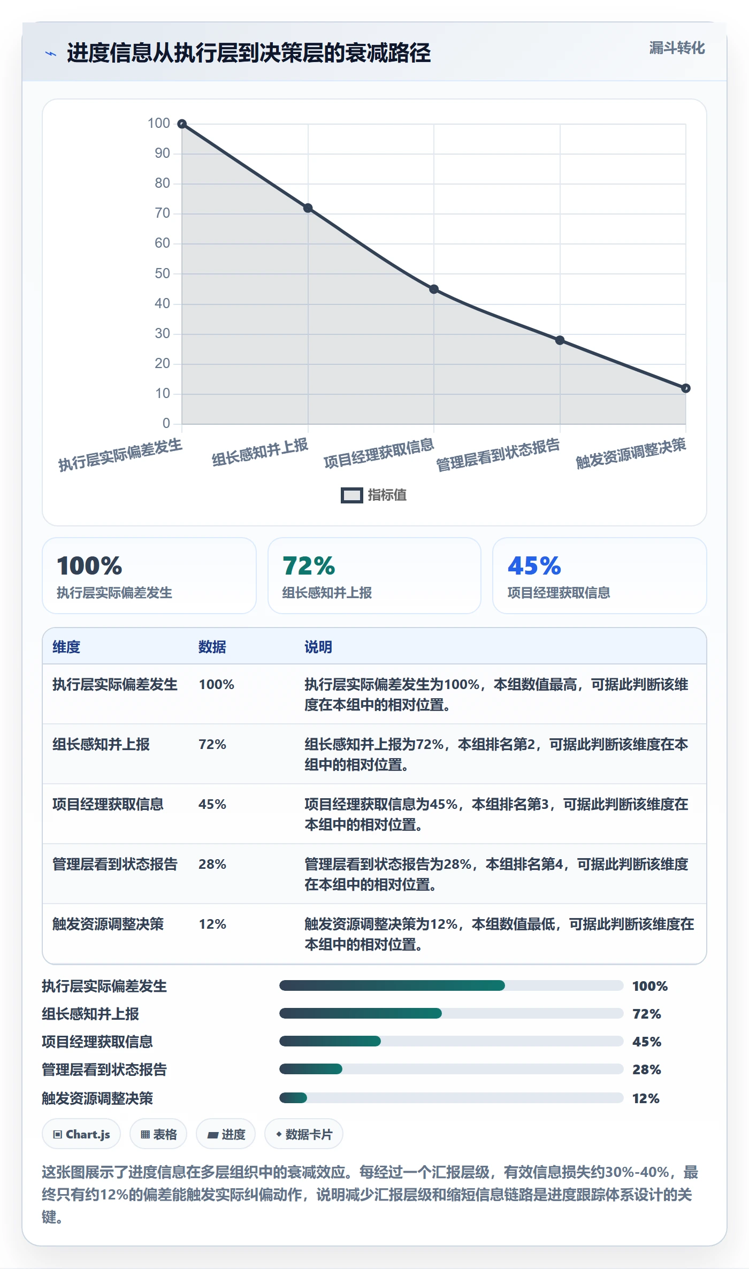Click the 12 data point for 触发资源调整决策

click(x=685, y=388)
